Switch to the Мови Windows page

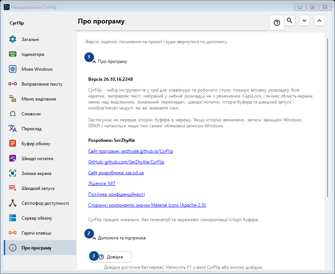40,69
